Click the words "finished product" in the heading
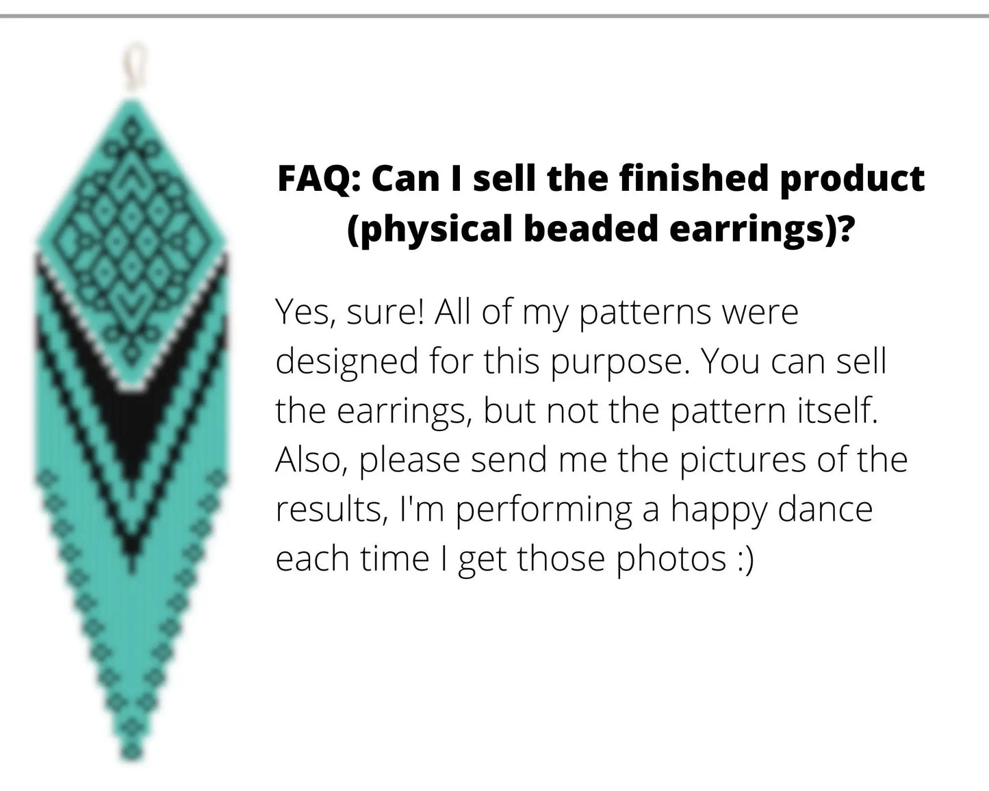The height and width of the screenshot is (791, 989). [772, 179]
